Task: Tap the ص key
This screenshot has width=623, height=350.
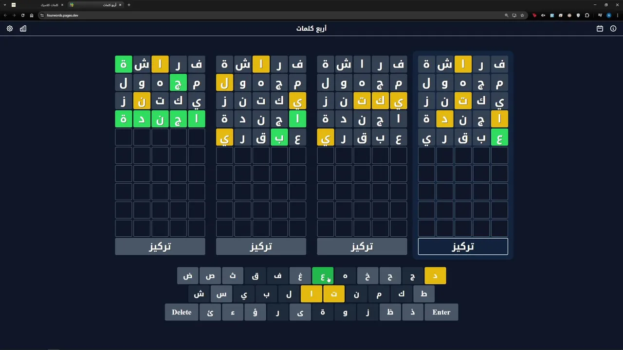Action: (210, 276)
